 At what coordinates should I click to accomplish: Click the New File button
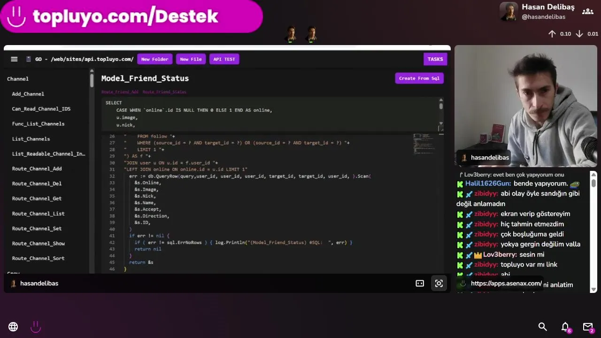pos(191,59)
